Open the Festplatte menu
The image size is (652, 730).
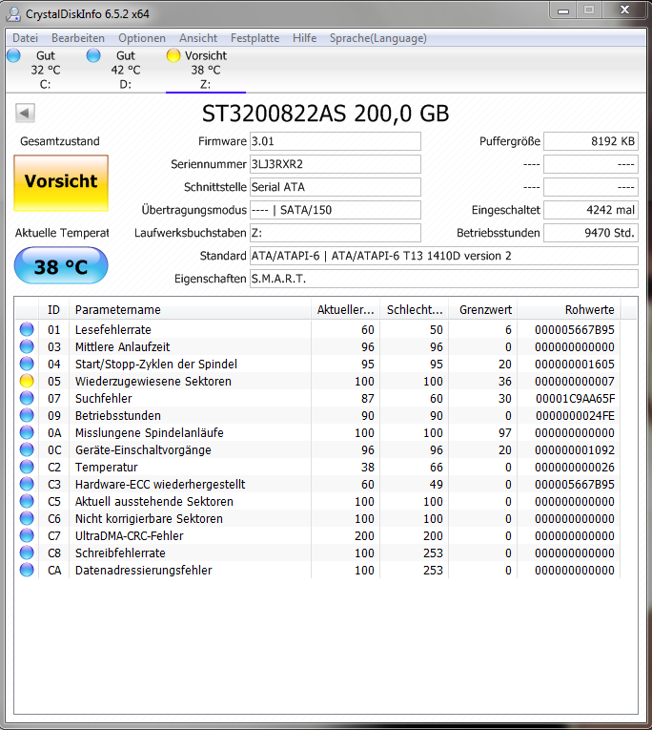click(x=255, y=38)
